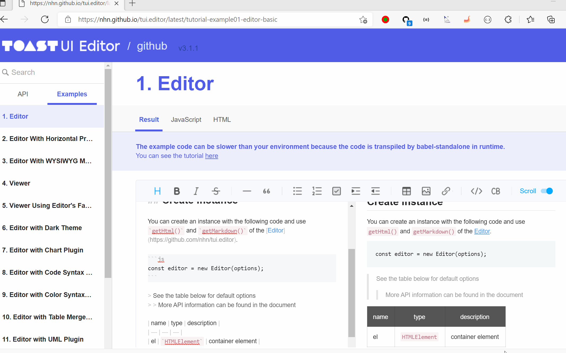Insert a code block with the CB button

(x=495, y=191)
